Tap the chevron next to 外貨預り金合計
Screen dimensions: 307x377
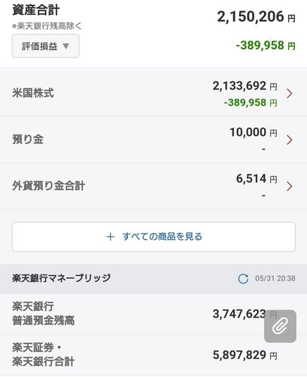[x=290, y=186]
